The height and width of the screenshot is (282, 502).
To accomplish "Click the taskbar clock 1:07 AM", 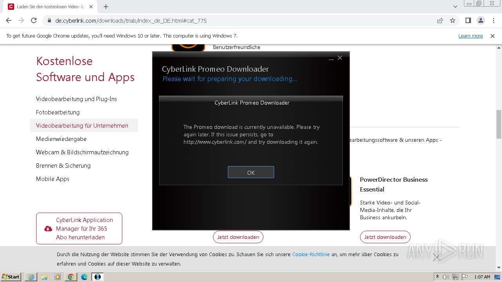I will tap(482, 277).
